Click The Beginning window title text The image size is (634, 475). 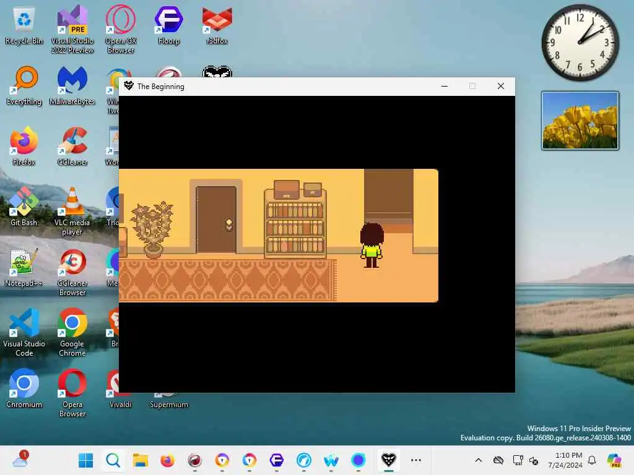[x=160, y=86]
